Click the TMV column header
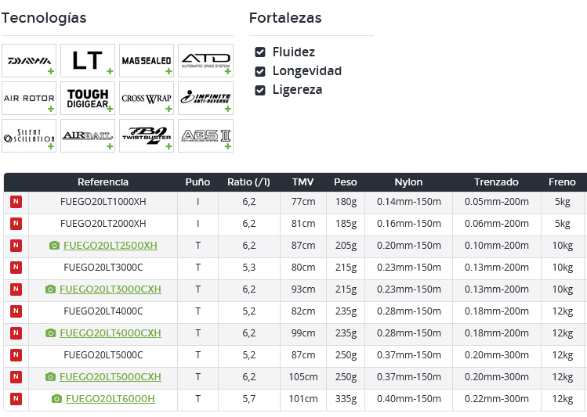Screen dimensions: 587x417 303,182
